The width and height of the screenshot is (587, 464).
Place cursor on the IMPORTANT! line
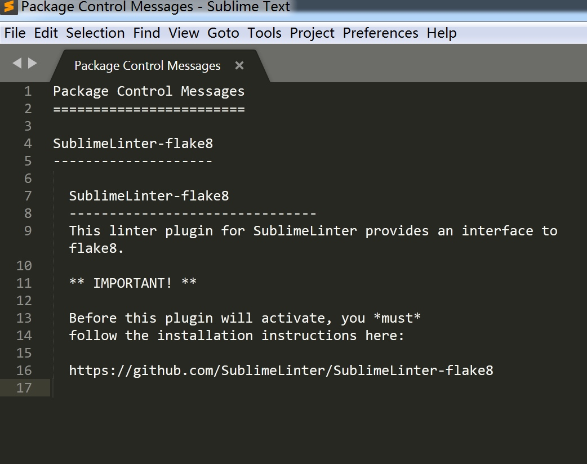tap(133, 283)
